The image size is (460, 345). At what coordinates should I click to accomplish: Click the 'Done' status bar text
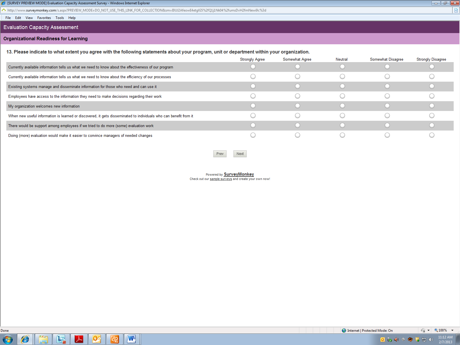point(5,331)
